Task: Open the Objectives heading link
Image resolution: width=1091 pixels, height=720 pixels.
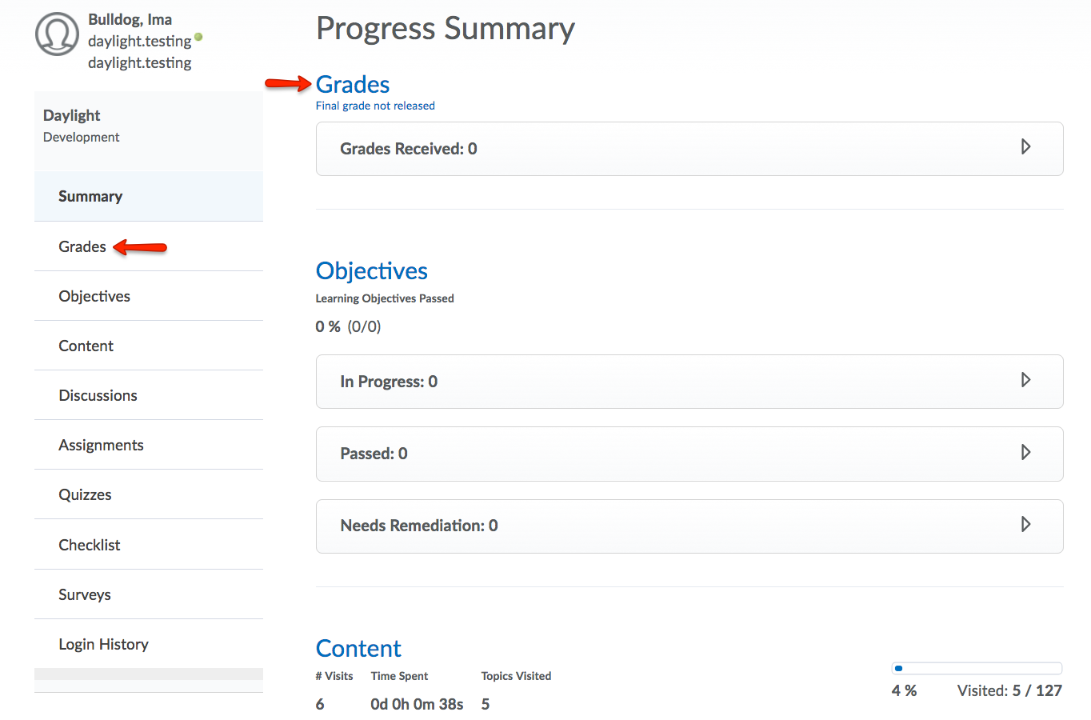Action: [x=372, y=271]
